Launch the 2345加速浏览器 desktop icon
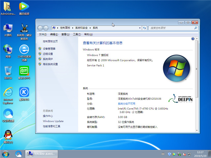 click(24, 53)
